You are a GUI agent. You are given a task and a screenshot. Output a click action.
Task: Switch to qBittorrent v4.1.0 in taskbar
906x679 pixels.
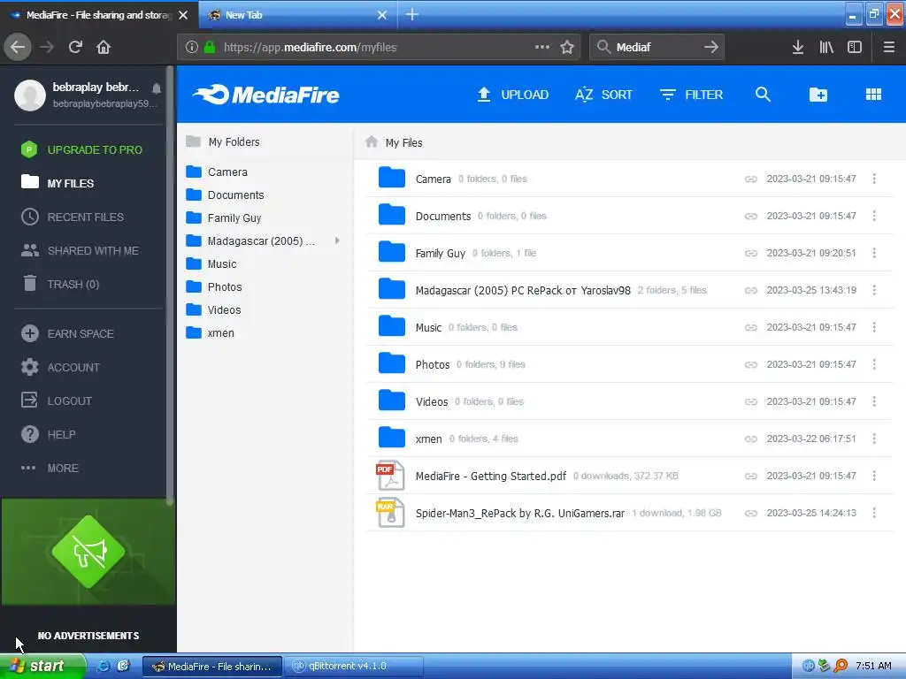[352, 666]
